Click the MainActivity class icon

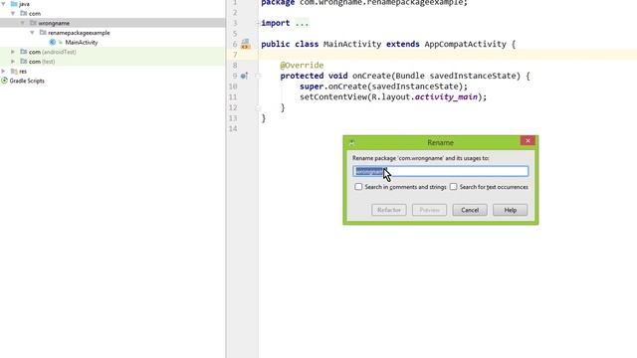pyautogui.click(x=53, y=42)
